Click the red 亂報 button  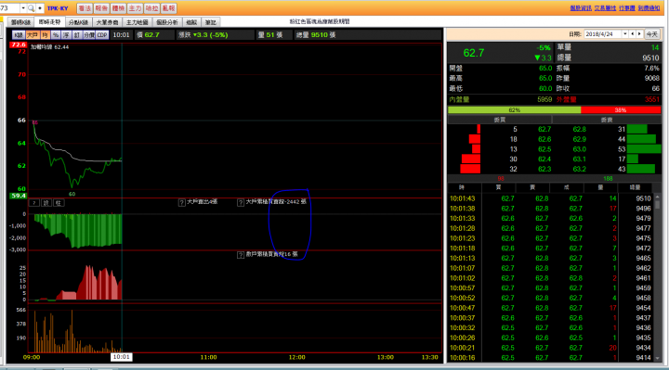pos(168,8)
